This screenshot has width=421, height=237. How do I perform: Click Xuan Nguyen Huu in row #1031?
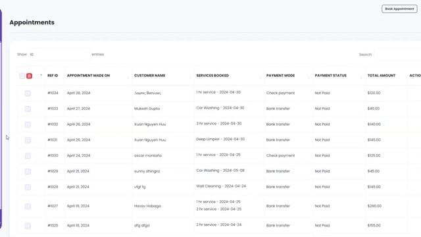tap(150, 140)
